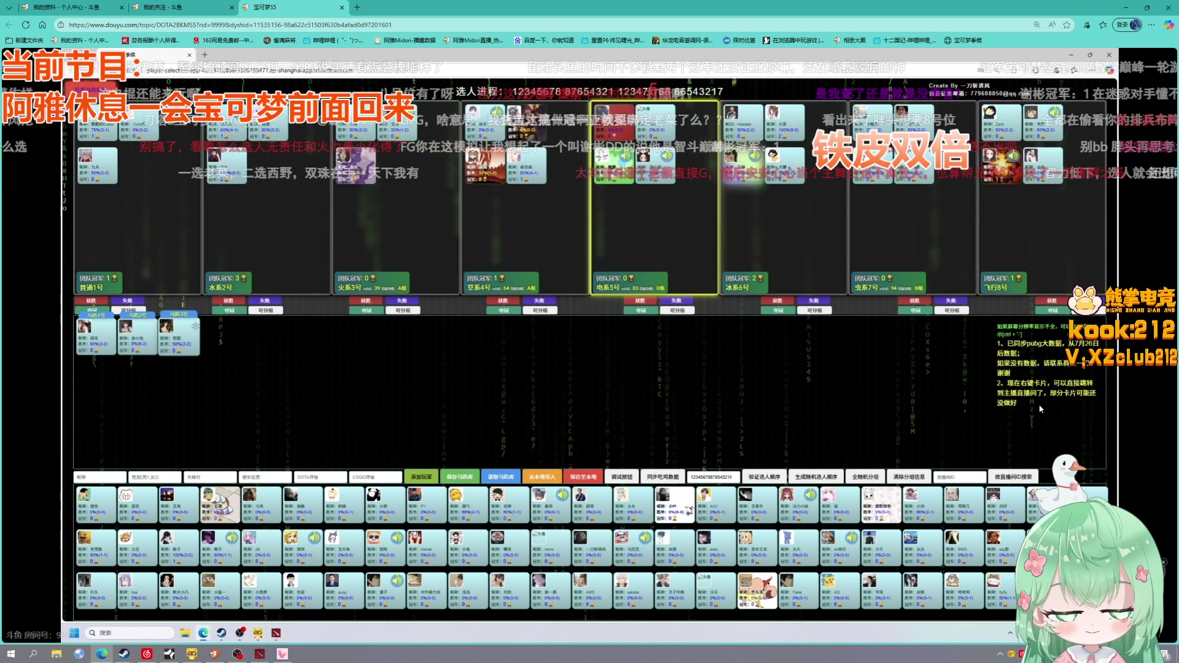Click the 添加玩家 green button

(x=421, y=477)
